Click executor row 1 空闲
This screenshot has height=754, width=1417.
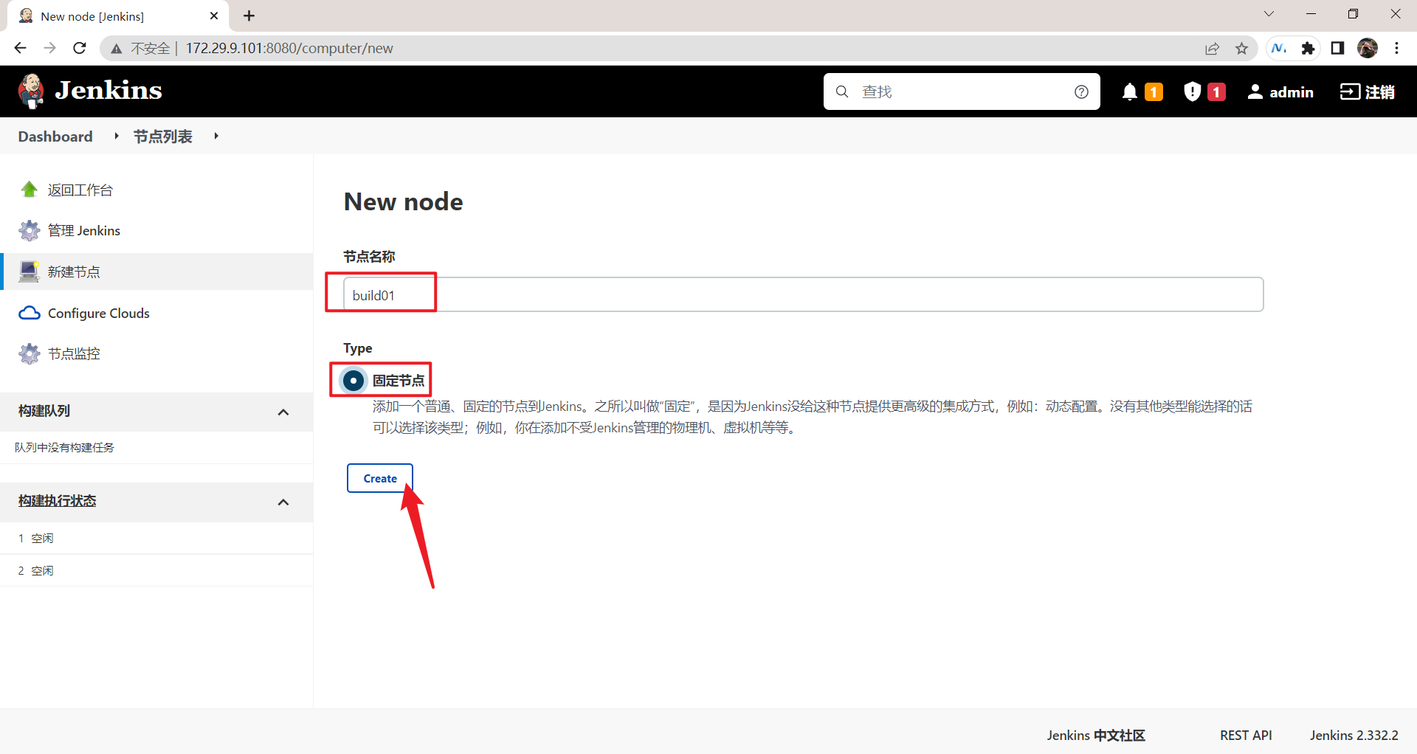156,539
